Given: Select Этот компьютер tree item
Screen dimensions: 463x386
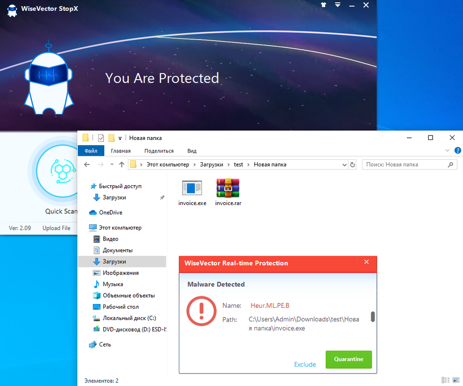Looking at the screenshot, I should click(120, 228).
